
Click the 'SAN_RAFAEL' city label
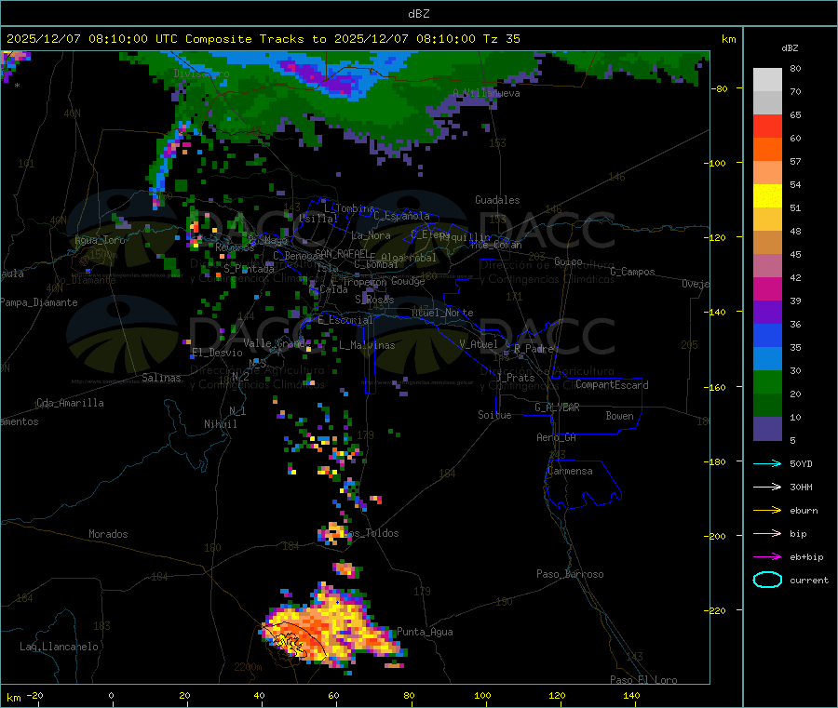[342, 253]
